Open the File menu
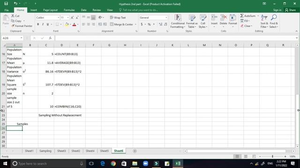Viewport: 300px width, 168px height. (x=7, y=10)
